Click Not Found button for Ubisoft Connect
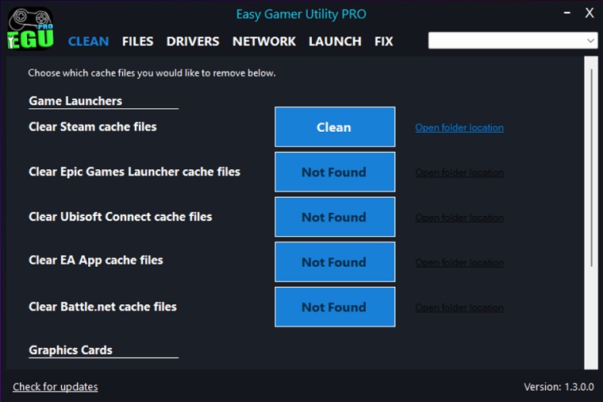The height and width of the screenshot is (402, 603). pyautogui.click(x=335, y=217)
